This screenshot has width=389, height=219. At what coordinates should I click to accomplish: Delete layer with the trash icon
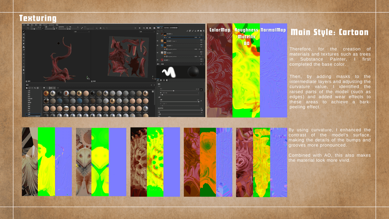click(x=204, y=31)
